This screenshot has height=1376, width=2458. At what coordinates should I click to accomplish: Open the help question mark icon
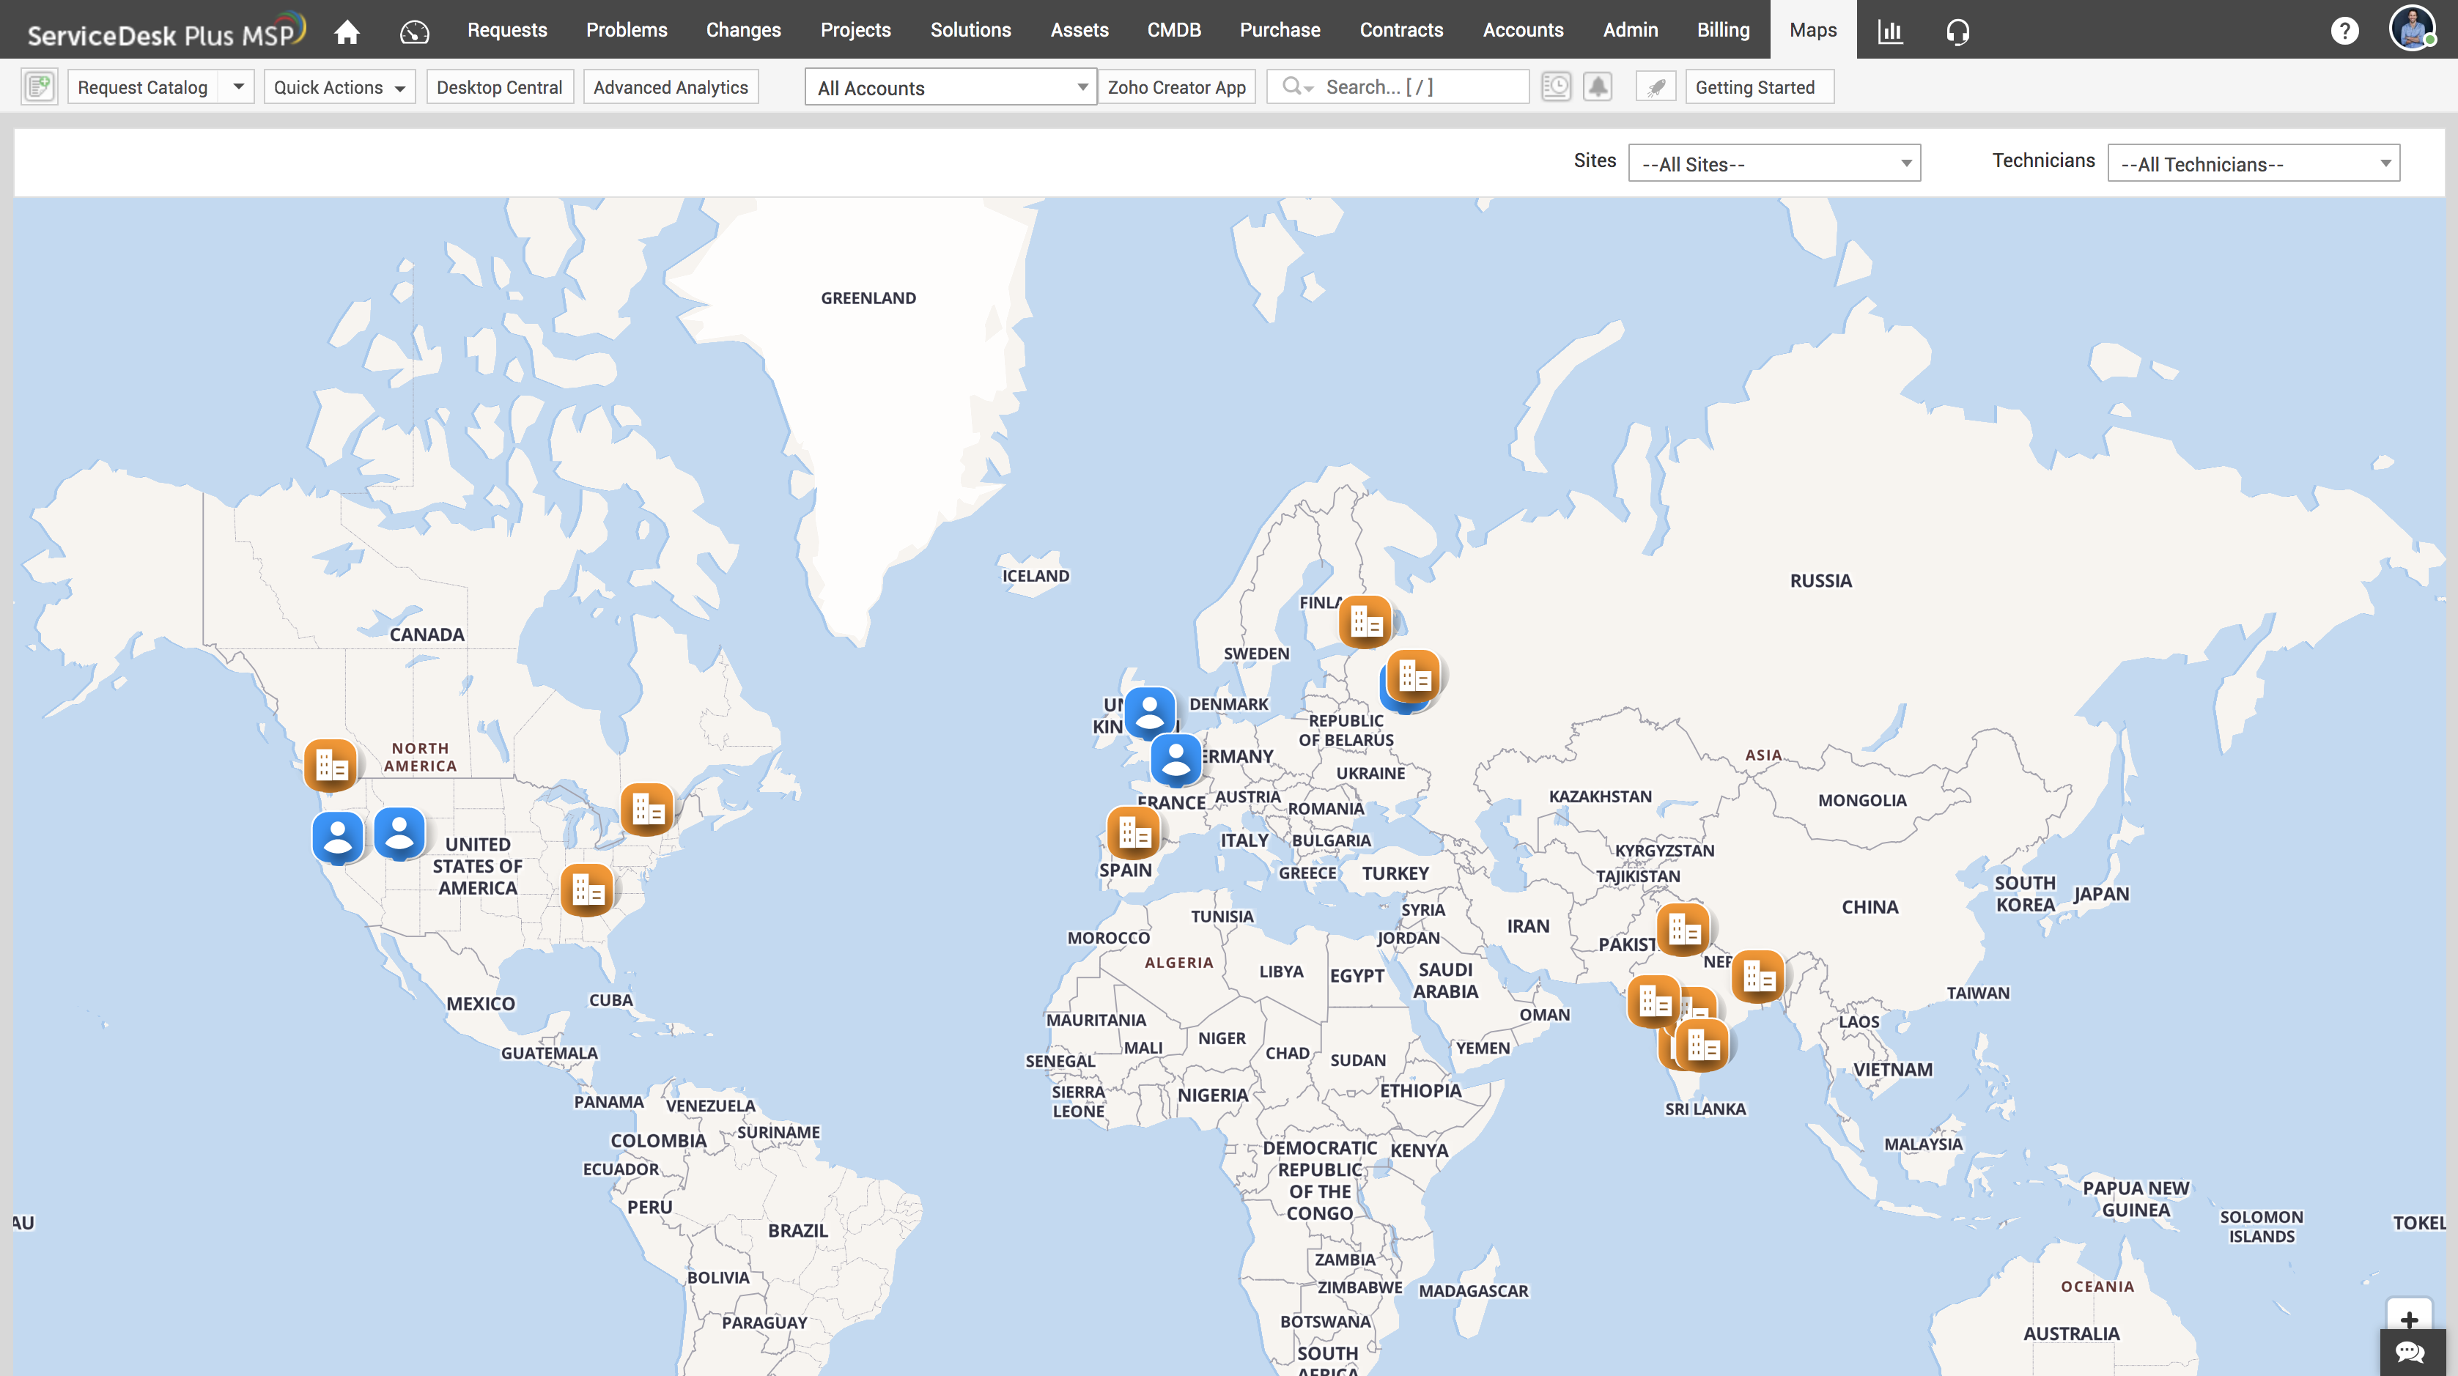(2344, 32)
